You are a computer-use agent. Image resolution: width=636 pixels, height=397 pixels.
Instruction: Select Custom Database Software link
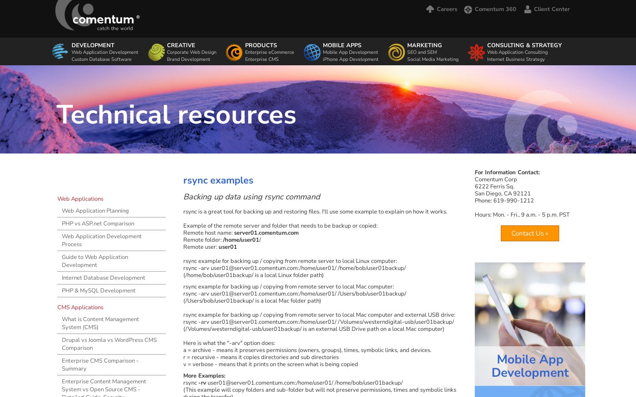point(102,60)
